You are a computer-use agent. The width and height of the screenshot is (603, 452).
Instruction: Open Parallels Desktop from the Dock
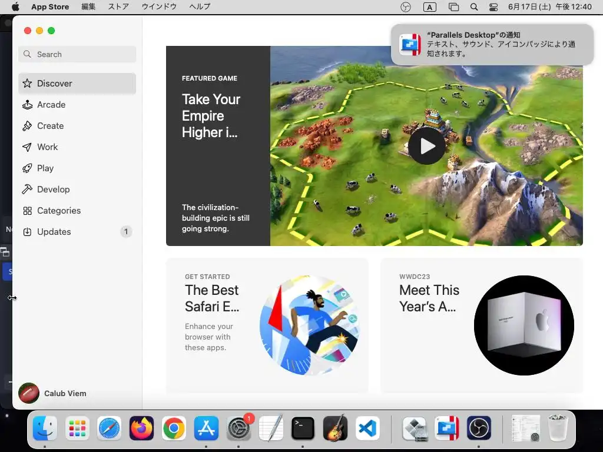[x=447, y=428]
